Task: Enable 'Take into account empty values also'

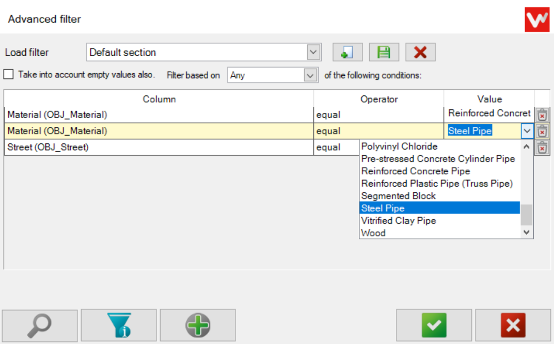Action: point(8,74)
